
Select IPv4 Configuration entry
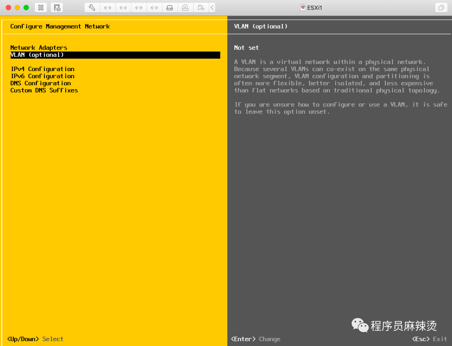click(x=42, y=69)
